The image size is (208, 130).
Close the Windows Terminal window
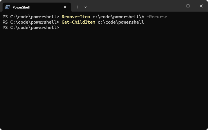[x=201, y=6]
